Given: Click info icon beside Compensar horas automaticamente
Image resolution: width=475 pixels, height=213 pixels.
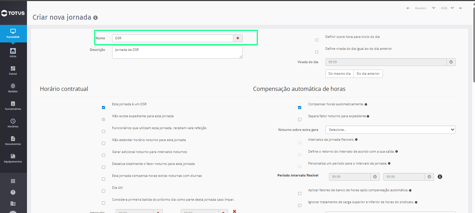Looking at the screenshot, I should (x=366, y=105).
